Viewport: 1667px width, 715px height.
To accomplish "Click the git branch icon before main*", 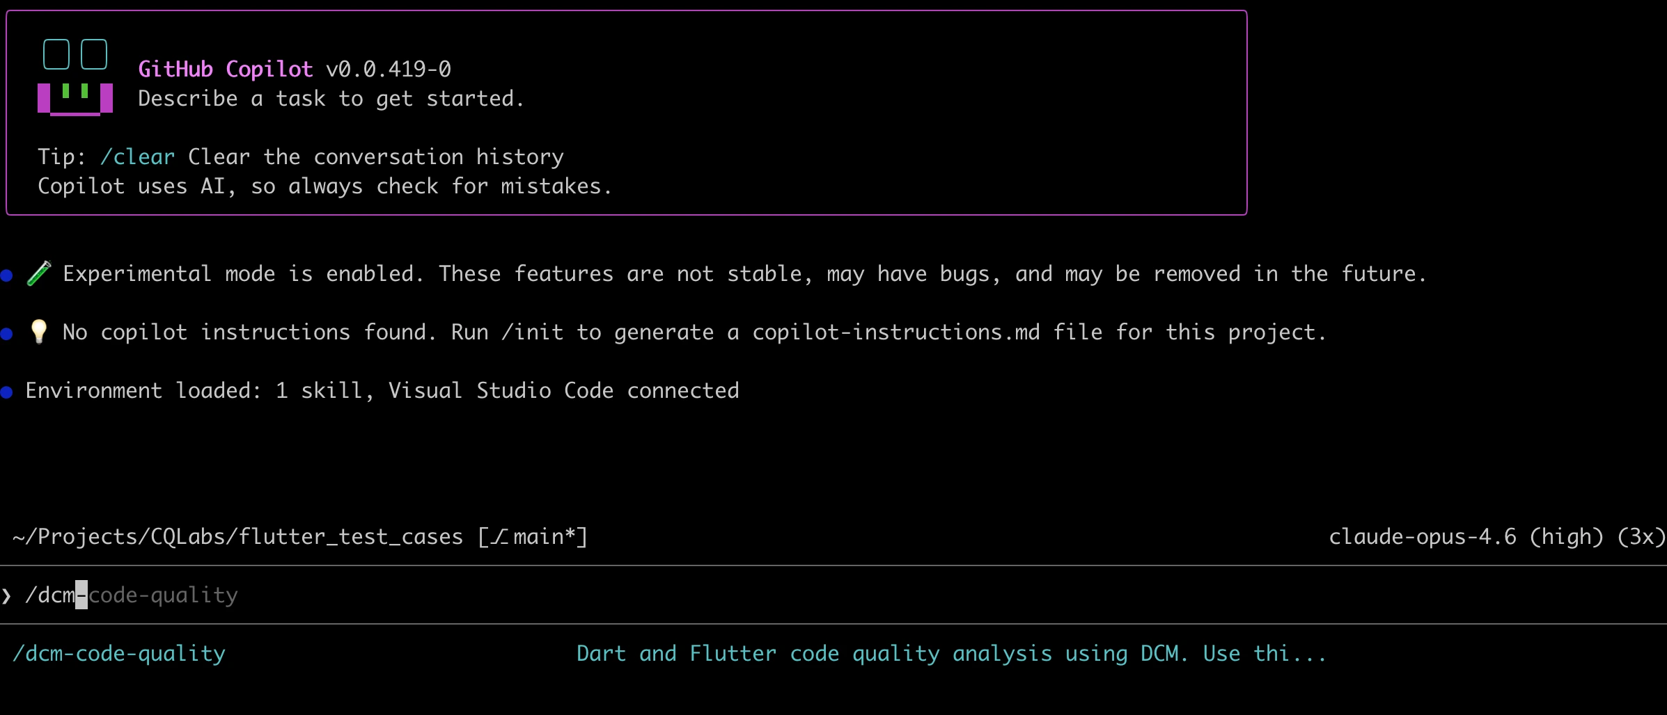I will click(499, 536).
